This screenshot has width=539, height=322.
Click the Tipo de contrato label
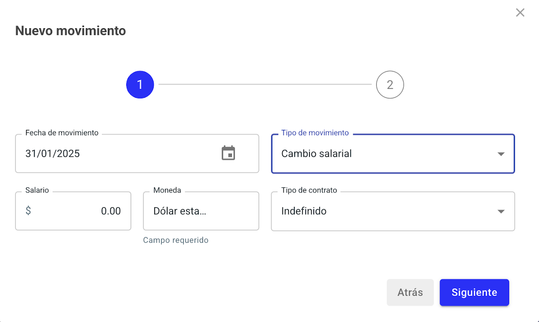point(309,190)
